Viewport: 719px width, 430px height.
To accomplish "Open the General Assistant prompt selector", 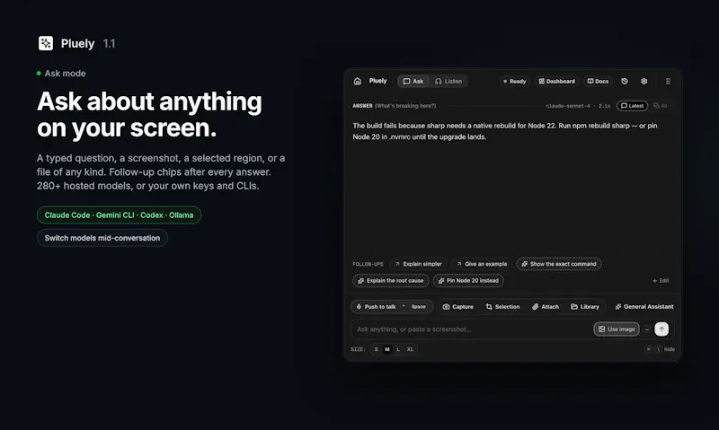I will pyautogui.click(x=644, y=307).
